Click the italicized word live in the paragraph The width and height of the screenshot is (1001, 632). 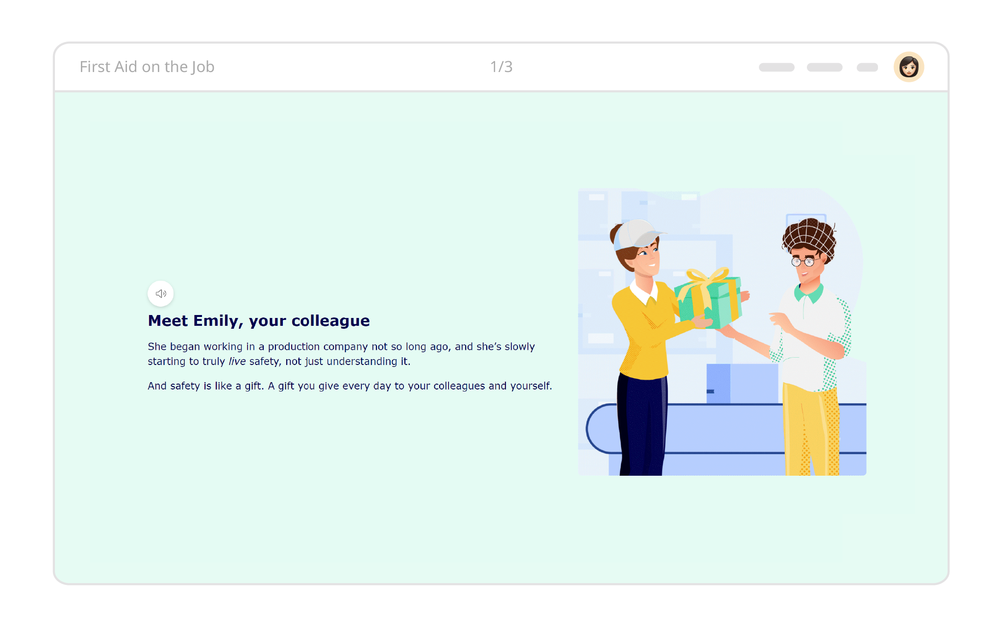pos(236,361)
